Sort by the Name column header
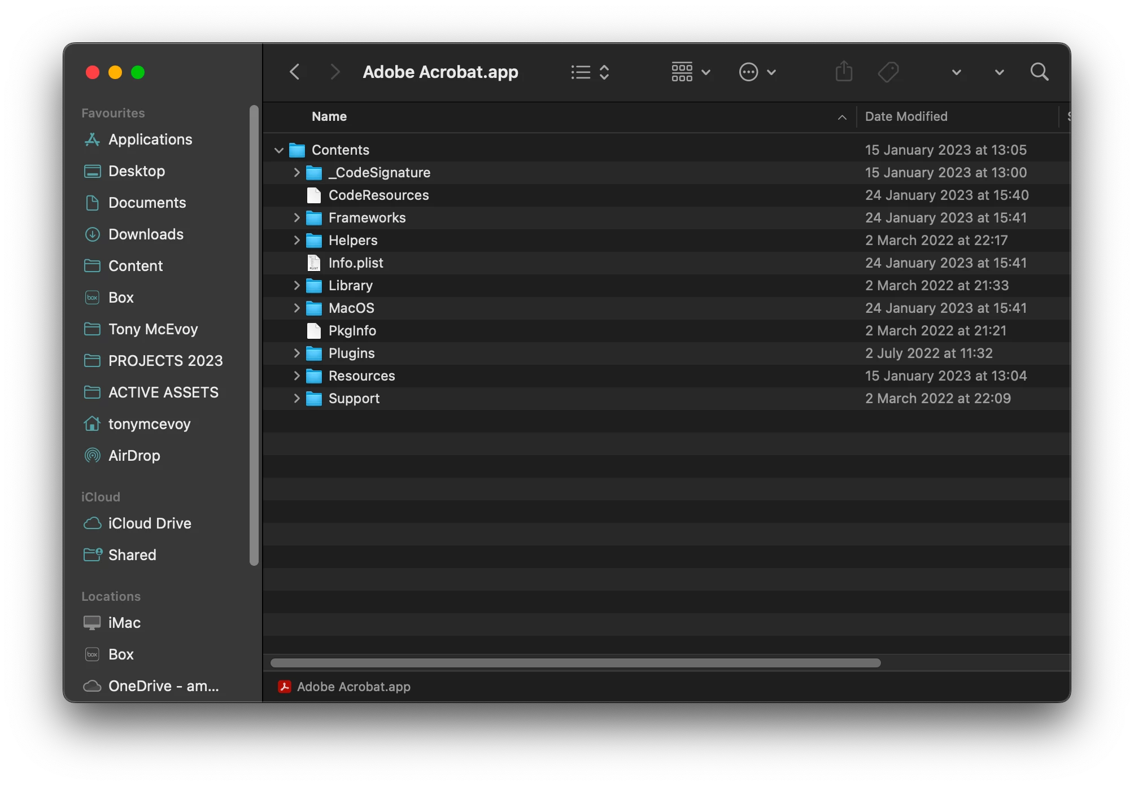The height and width of the screenshot is (786, 1134). (329, 116)
